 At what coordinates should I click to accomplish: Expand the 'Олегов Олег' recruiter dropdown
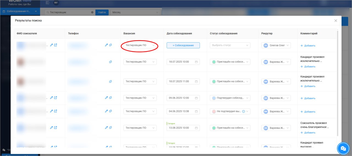[x=276, y=45]
